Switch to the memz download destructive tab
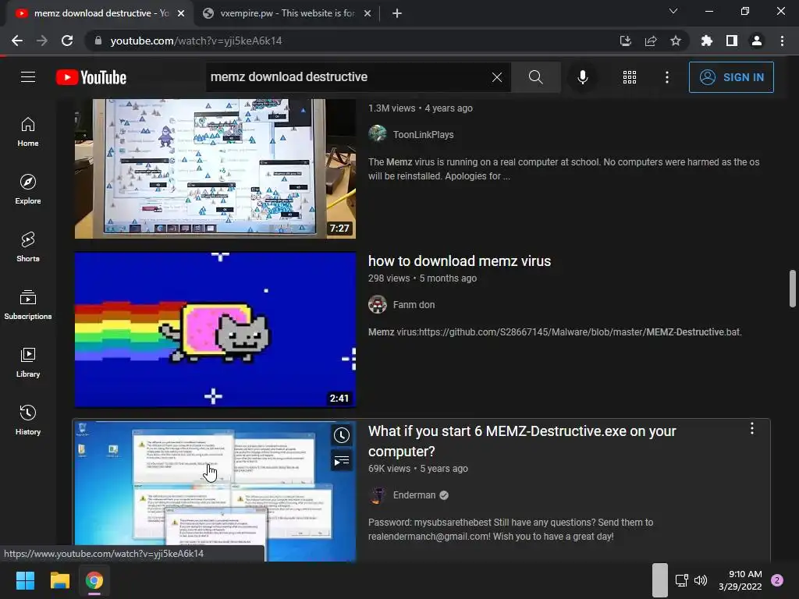The height and width of the screenshot is (599, 799). [x=99, y=13]
